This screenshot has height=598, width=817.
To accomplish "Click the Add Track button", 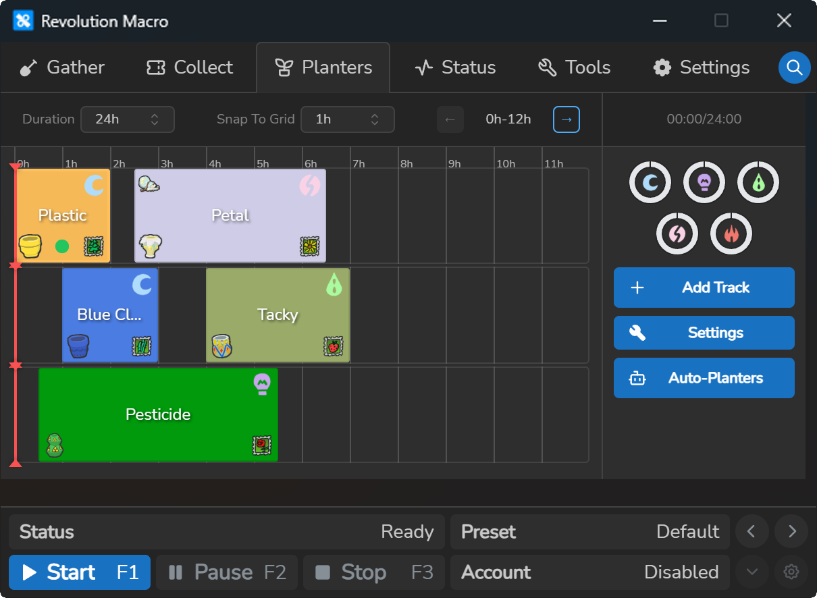I will click(704, 288).
